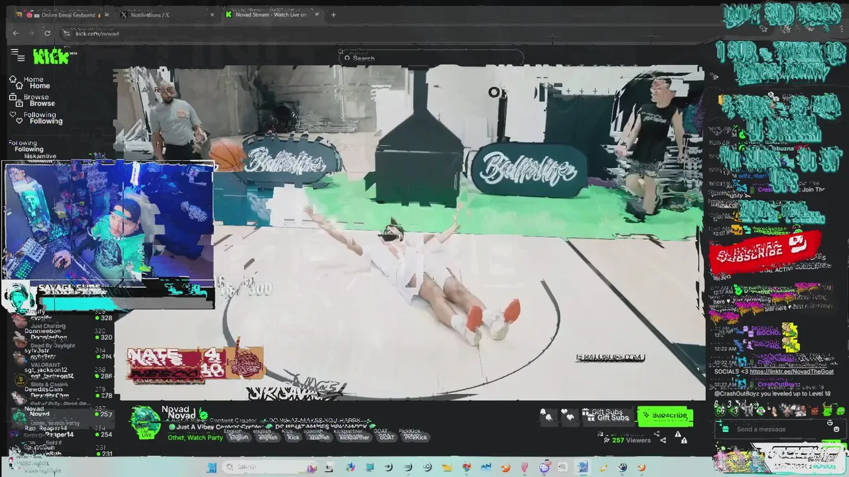This screenshot has height=477, width=849.
Task: Click the Kick Search field
Action: point(431,58)
